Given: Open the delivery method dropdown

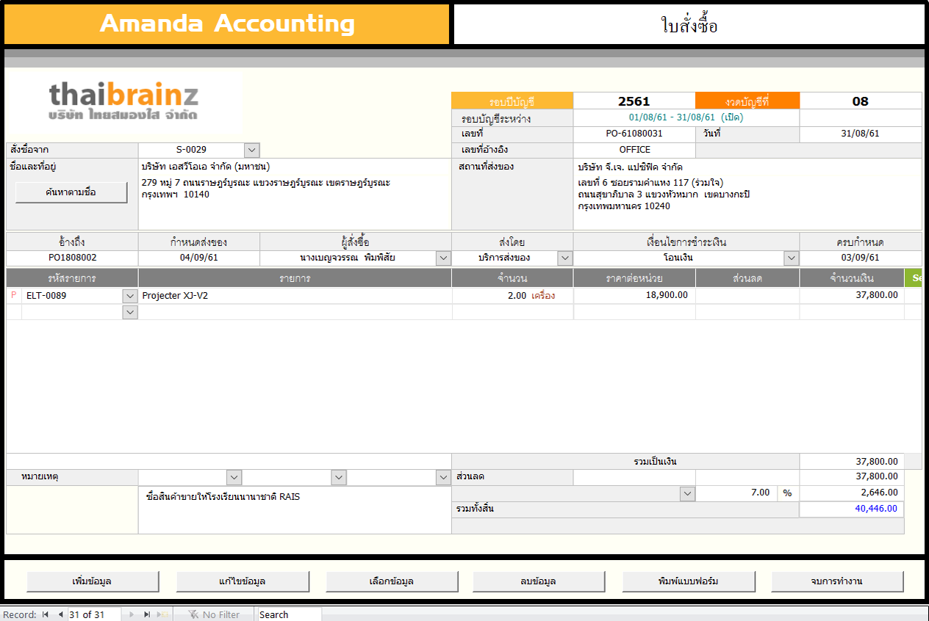Looking at the screenshot, I should pyautogui.click(x=564, y=258).
